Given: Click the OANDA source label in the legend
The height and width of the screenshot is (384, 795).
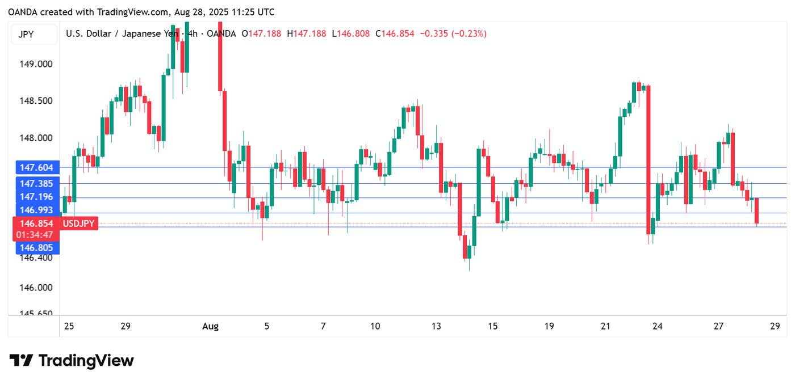Looking at the screenshot, I should (221, 34).
